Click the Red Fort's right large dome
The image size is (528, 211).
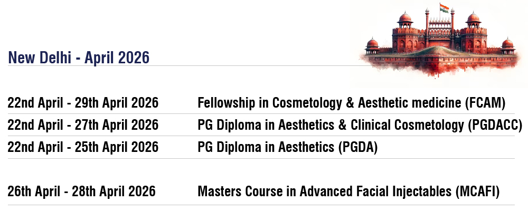coord(474,18)
